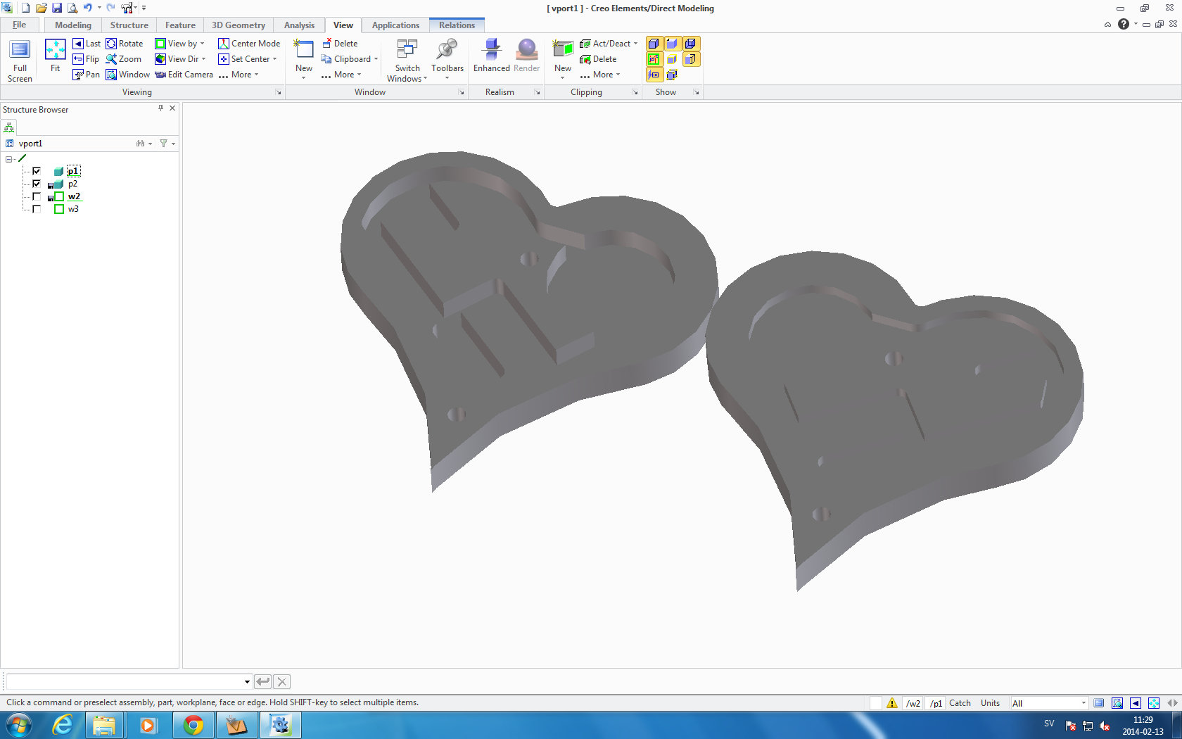Open the Clipboard dropdown
The width and height of the screenshot is (1182, 739).
(350, 59)
